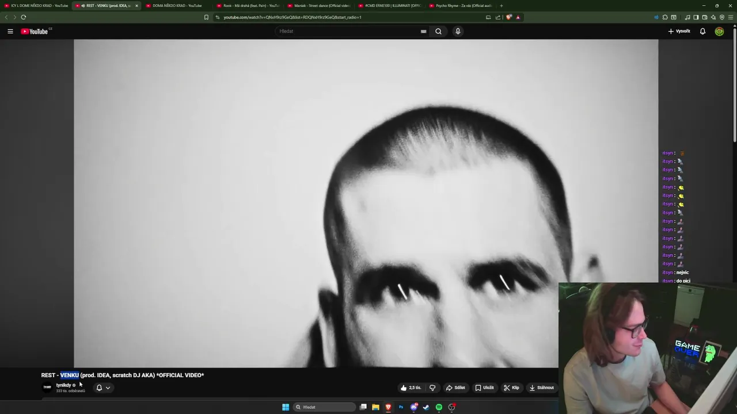Open media control music note icon
Screen dimensions: 737x414
click(x=687, y=17)
